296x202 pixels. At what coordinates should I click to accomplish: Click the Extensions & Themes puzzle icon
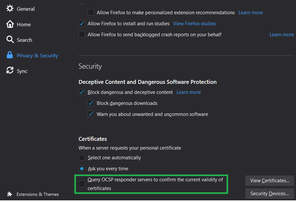pyautogui.click(x=10, y=194)
